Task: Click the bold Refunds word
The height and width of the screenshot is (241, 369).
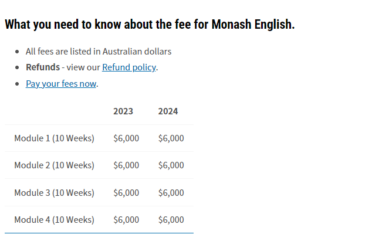Action: click(x=43, y=67)
